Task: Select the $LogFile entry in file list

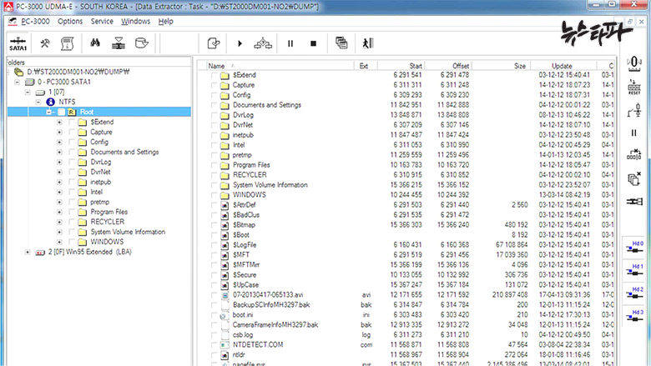Action: pos(245,245)
